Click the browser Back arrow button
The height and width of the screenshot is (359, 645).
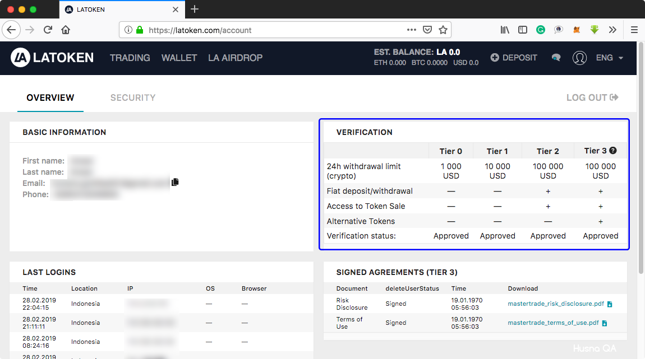click(11, 30)
